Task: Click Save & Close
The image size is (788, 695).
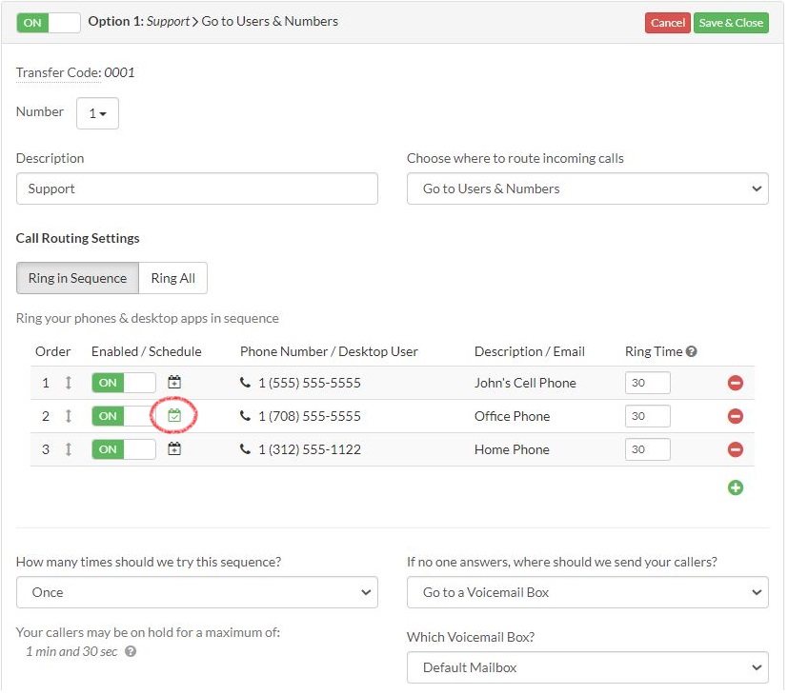Action: point(731,21)
